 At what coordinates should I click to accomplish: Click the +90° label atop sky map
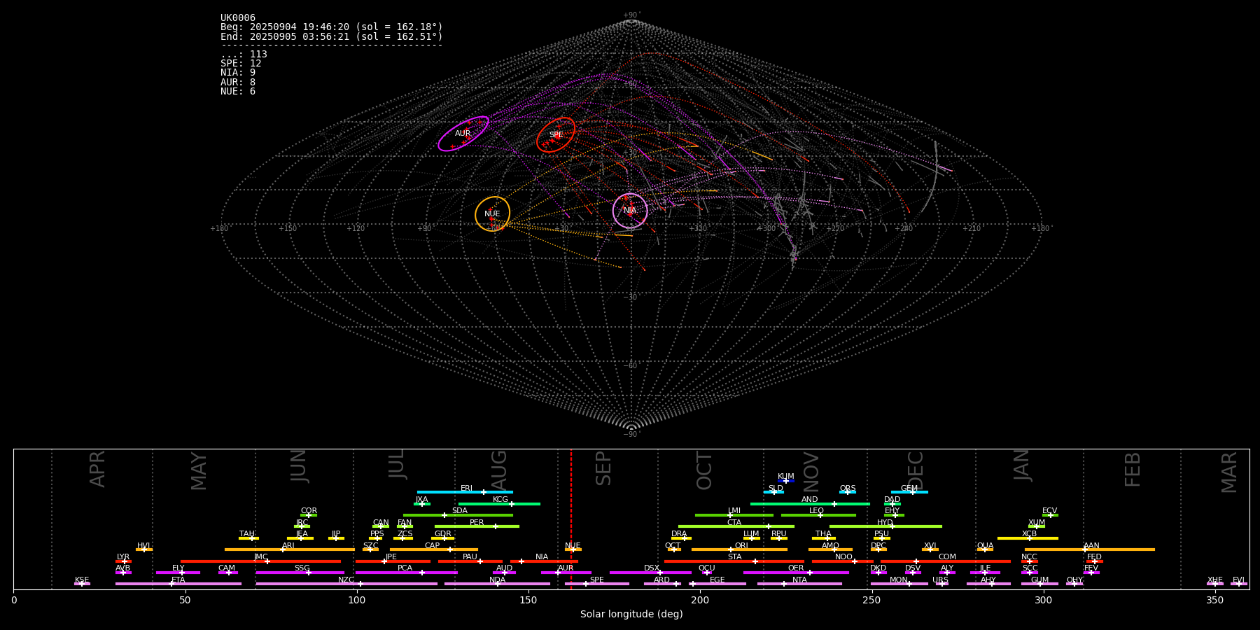(631, 15)
